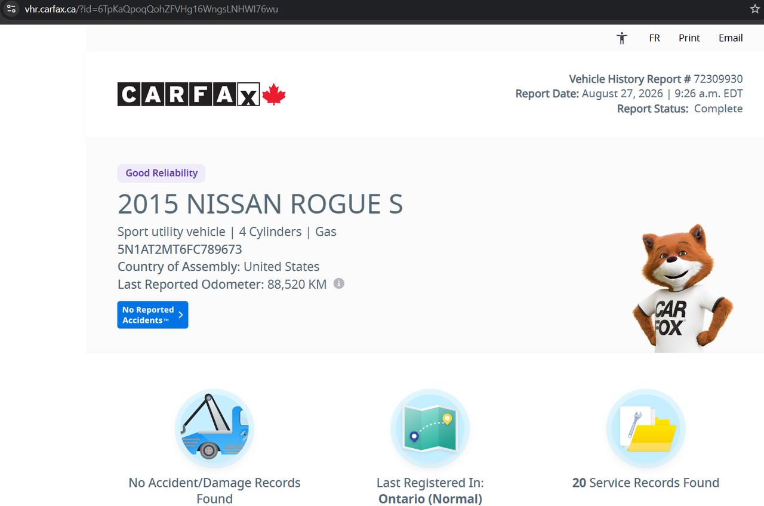Switch language with the FR link
Image resolution: width=764 pixels, height=506 pixels.
(x=654, y=38)
